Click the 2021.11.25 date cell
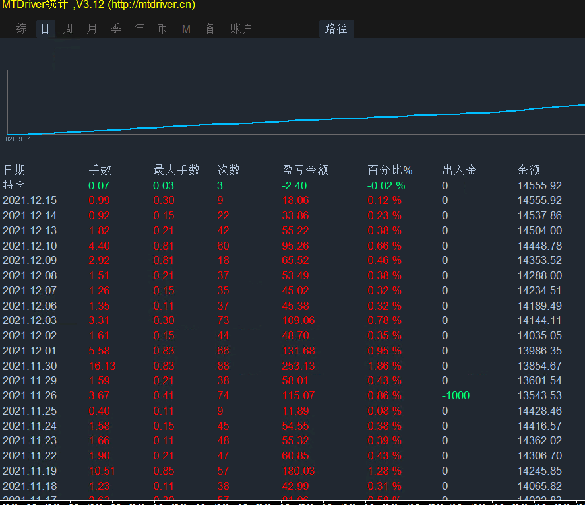585x505 pixels. pyautogui.click(x=30, y=411)
